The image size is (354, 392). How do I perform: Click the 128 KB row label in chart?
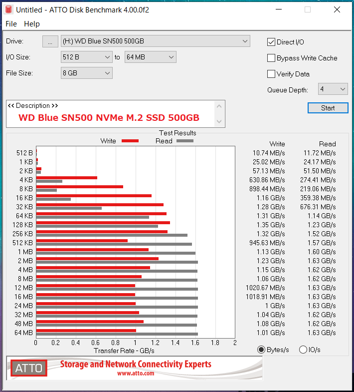point(23,225)
